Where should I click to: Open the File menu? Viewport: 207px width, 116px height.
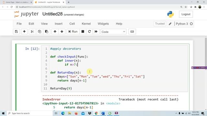19,24
